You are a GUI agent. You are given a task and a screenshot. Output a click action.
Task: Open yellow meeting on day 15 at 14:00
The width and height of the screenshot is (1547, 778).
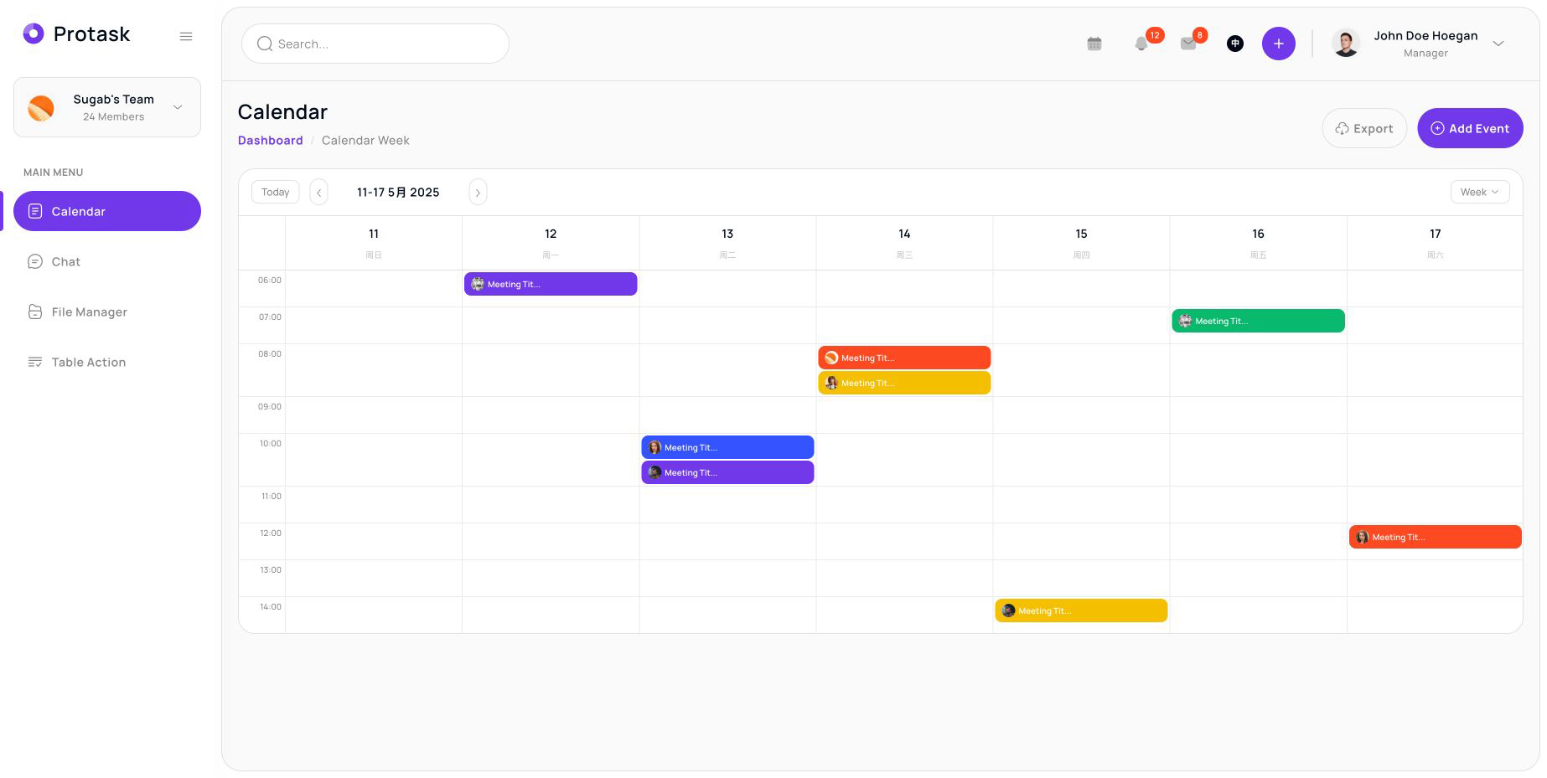tap(1081, 611)
